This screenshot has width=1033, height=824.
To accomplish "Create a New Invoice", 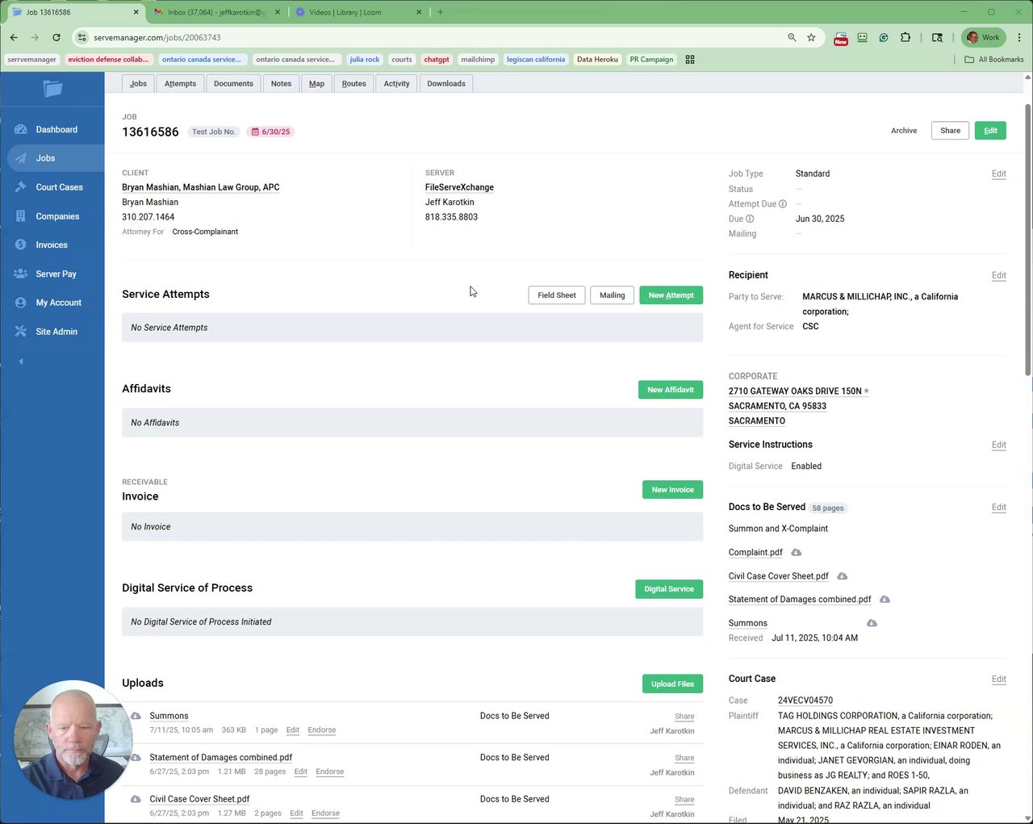I will [672, 490].
